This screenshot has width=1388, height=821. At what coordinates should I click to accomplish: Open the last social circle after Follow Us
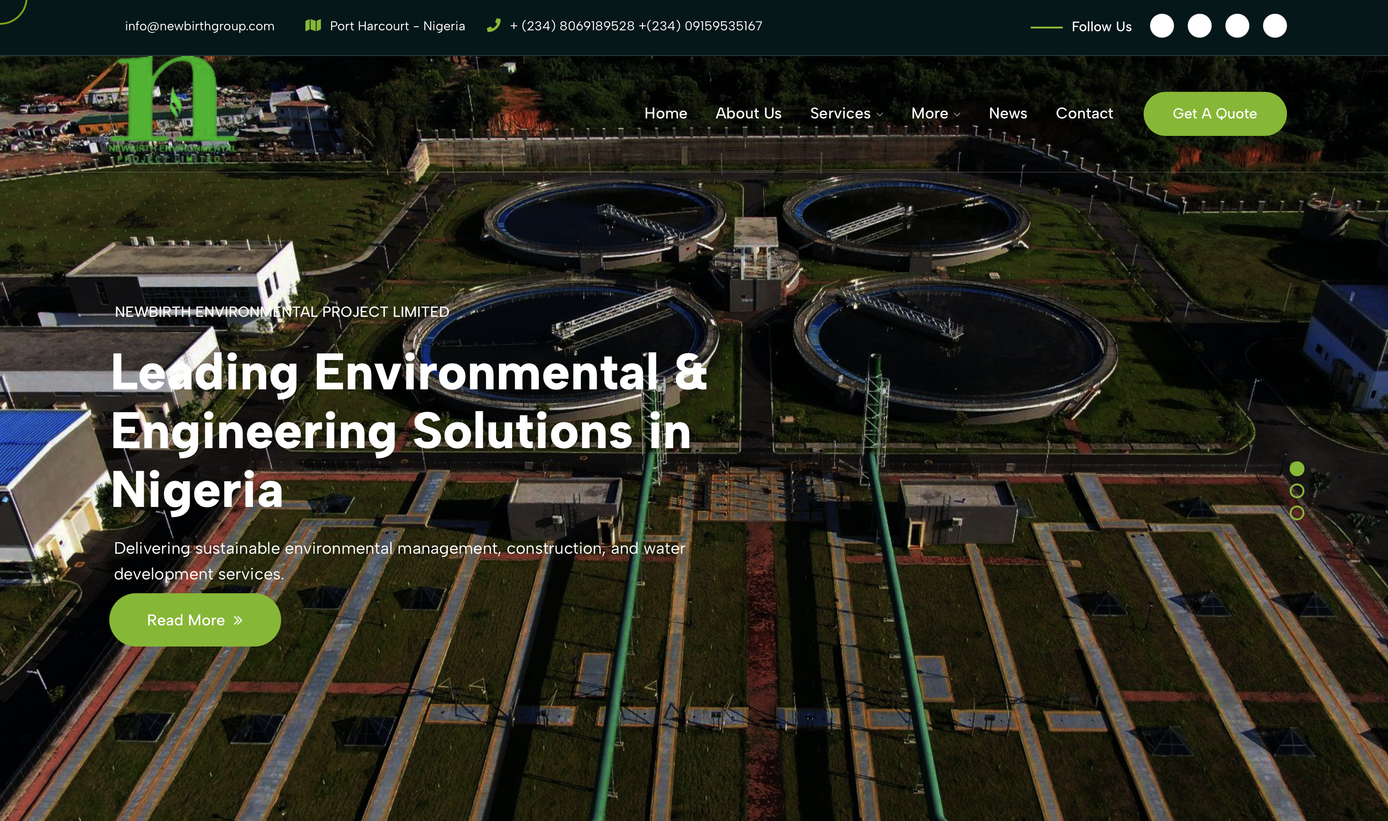pos(1275,26)
